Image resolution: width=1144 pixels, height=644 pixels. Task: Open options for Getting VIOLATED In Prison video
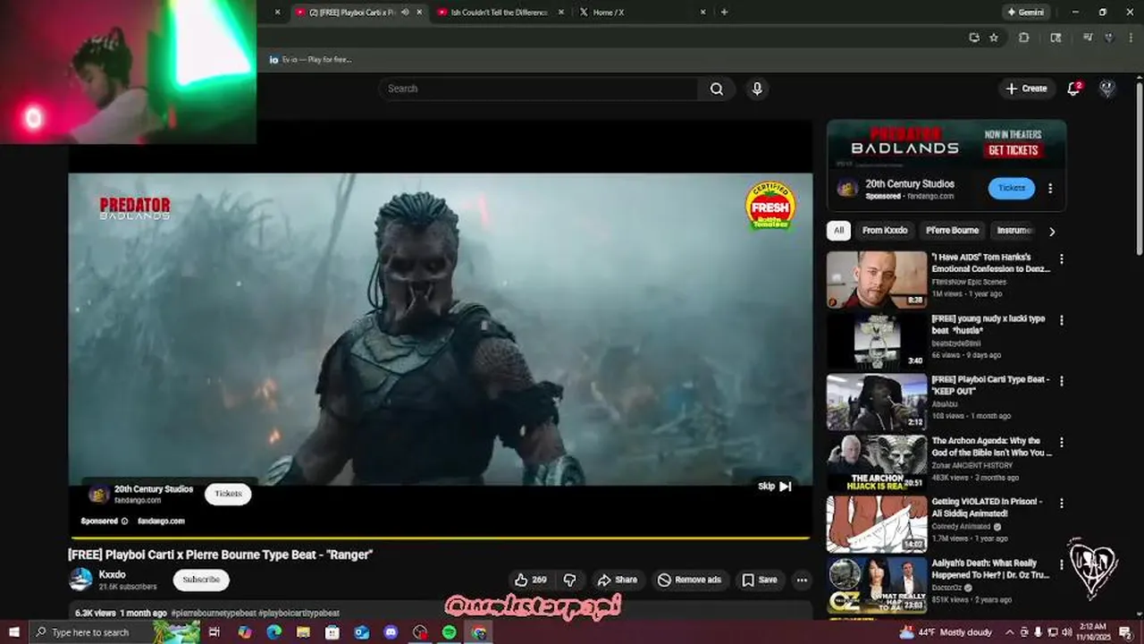pos(1062,504)
